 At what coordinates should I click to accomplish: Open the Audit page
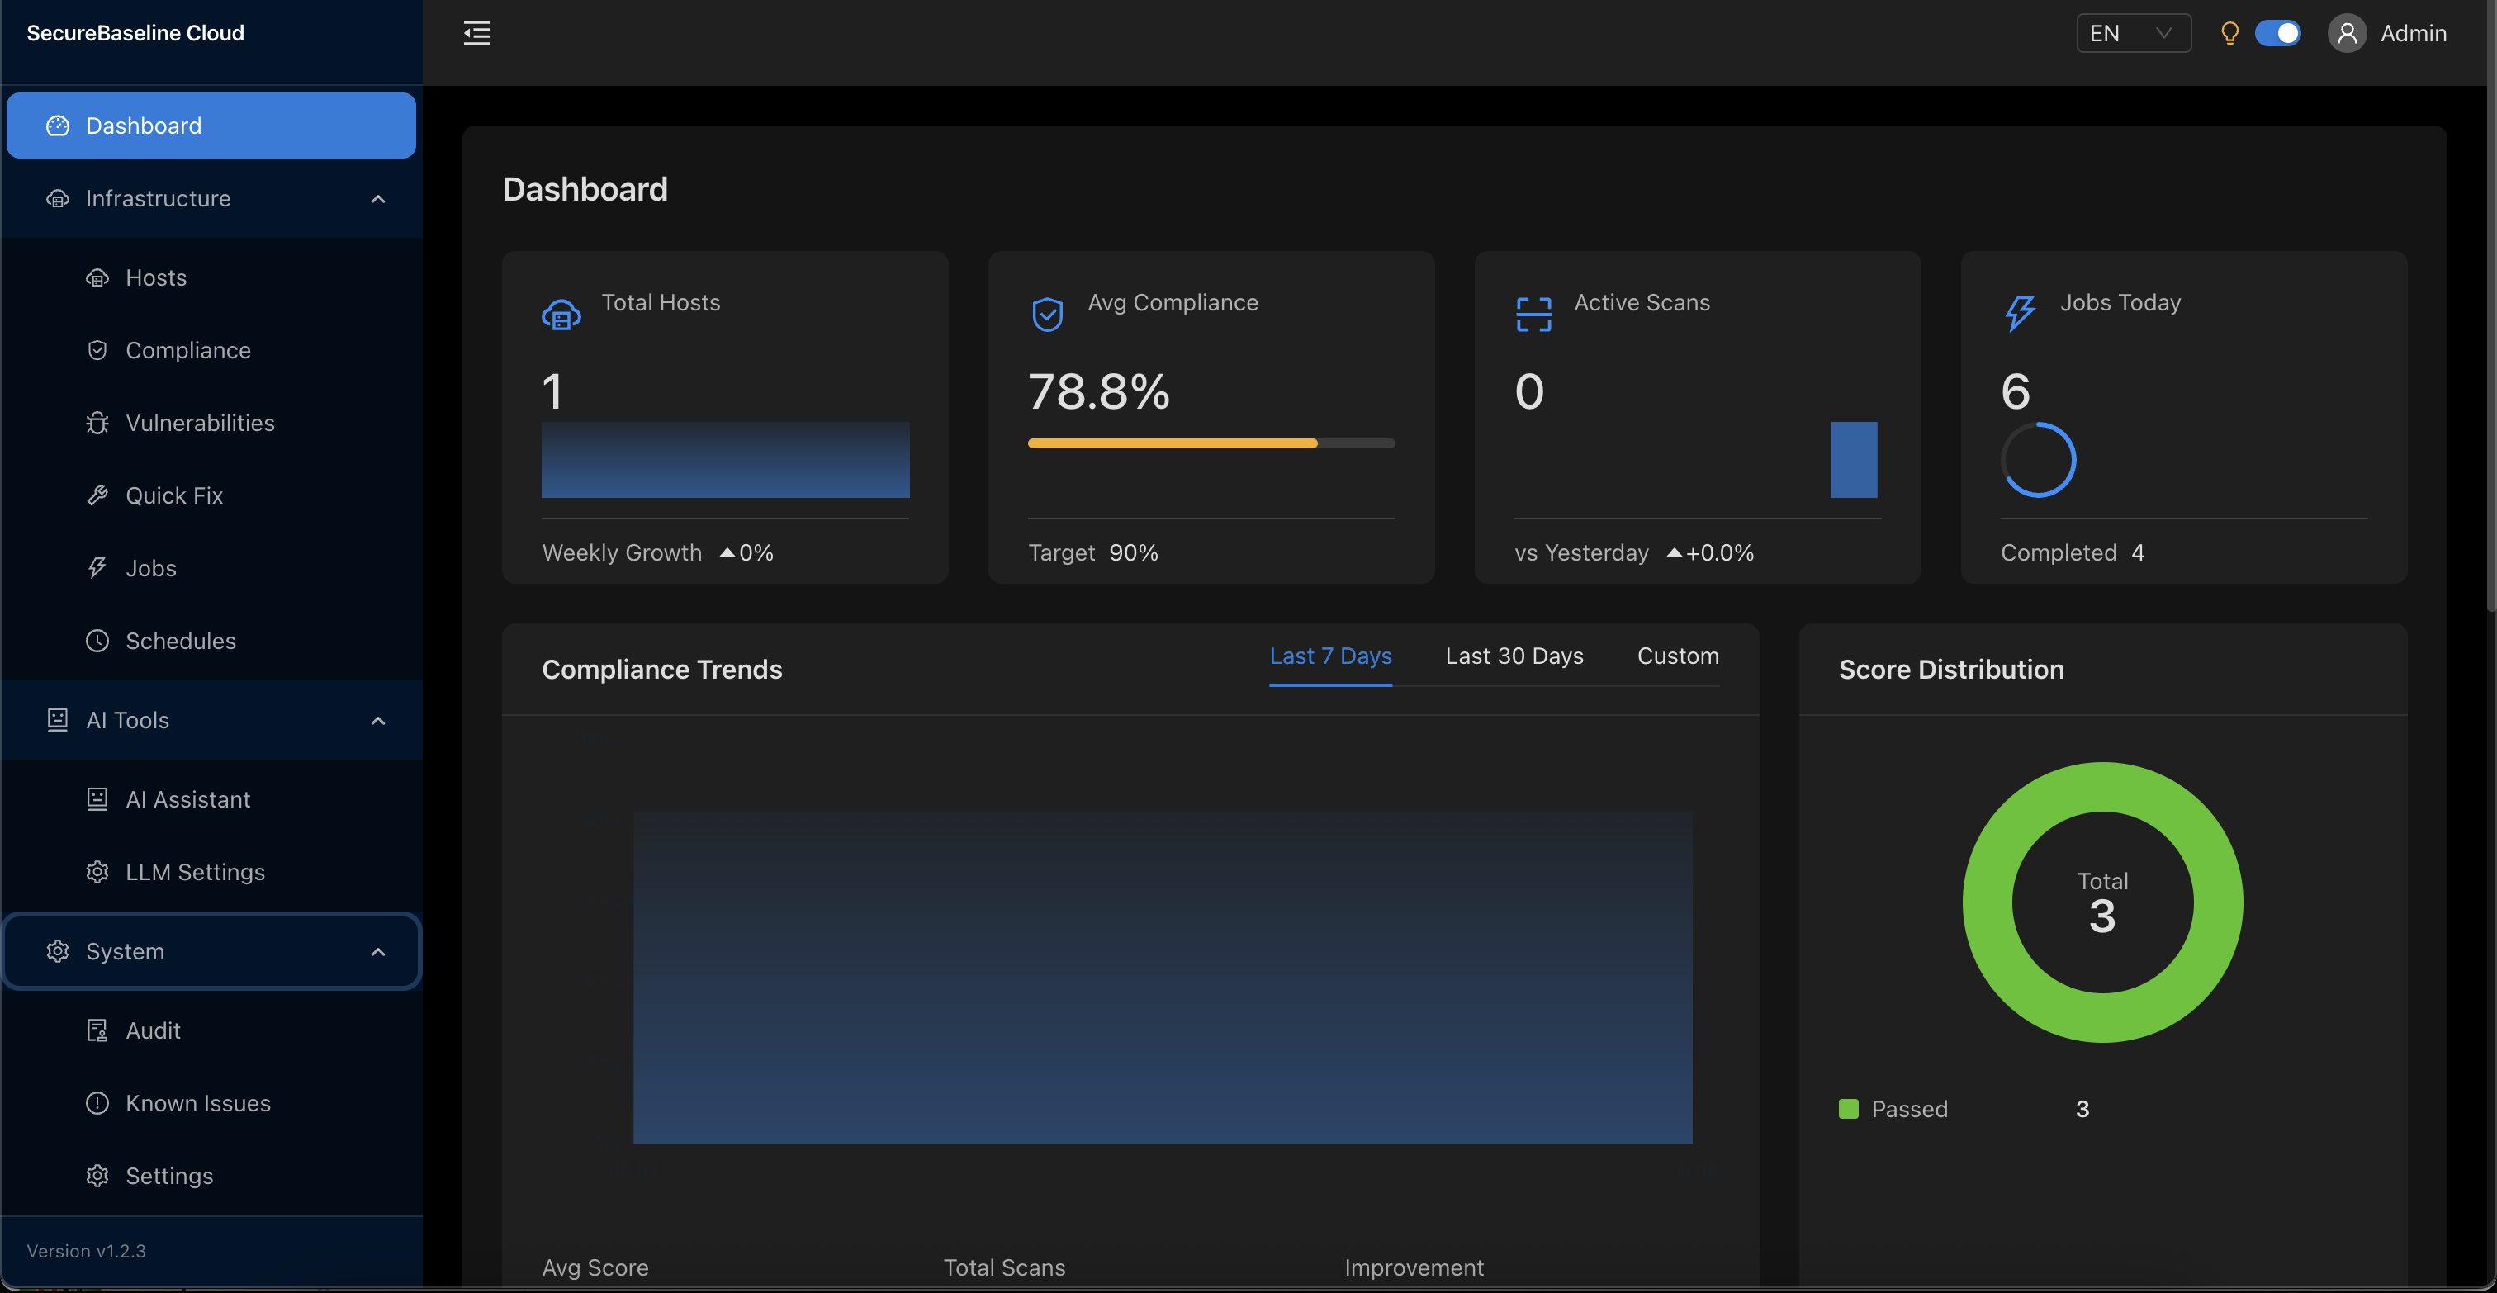(x=211, y=1031)
